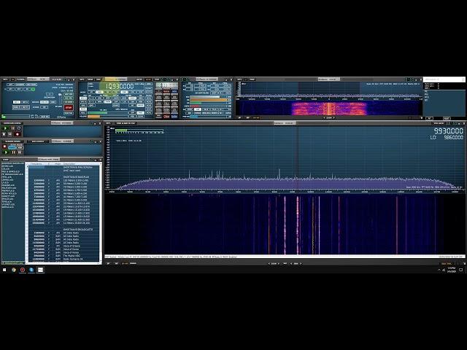Select the 75 Meters bandplan row
Viewport: 467px width, 350px height.
tap(63, 187)
